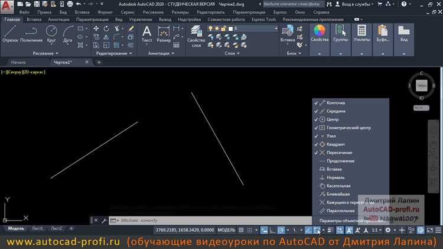Open the Размеры menu
Viewport: 443px width, 249px height.
[x=180, y=12]
